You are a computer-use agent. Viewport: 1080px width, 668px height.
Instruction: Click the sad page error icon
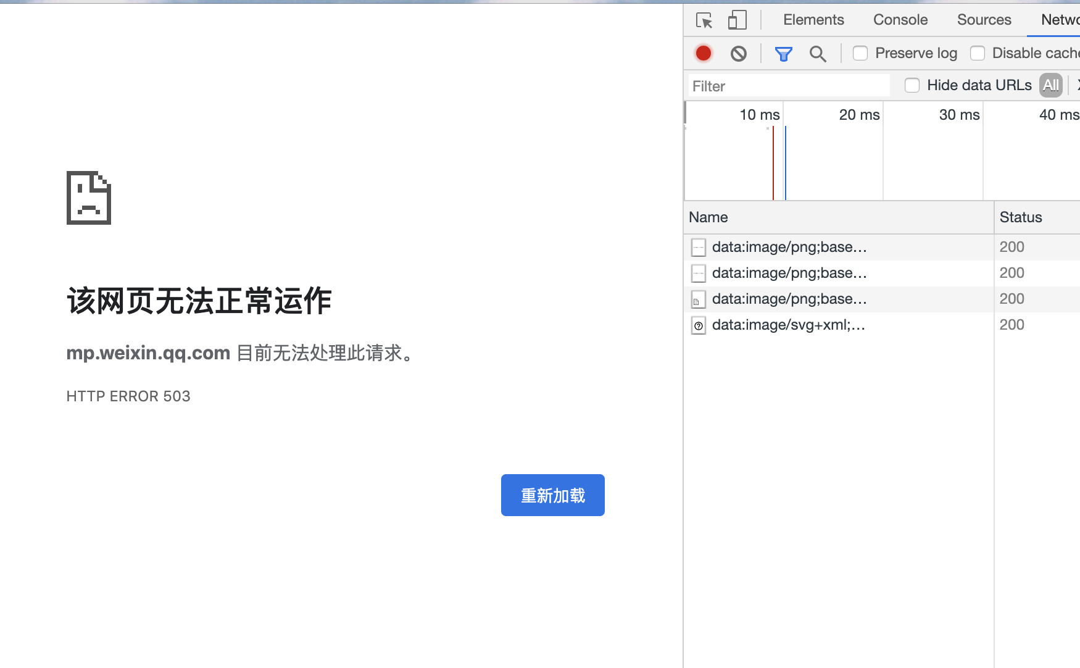pos(89,198)
